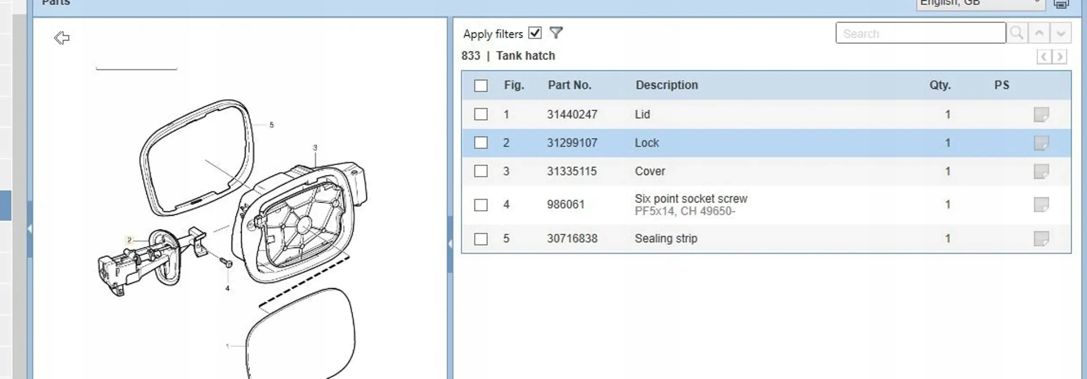Toggle the select-all header checkbox

[481, 86]
